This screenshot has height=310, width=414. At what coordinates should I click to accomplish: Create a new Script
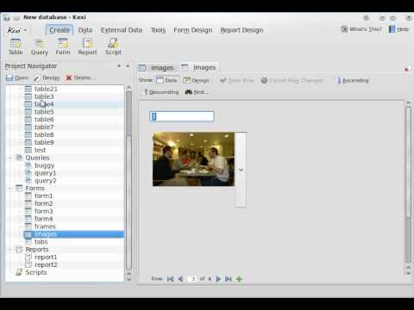point(113,46)
